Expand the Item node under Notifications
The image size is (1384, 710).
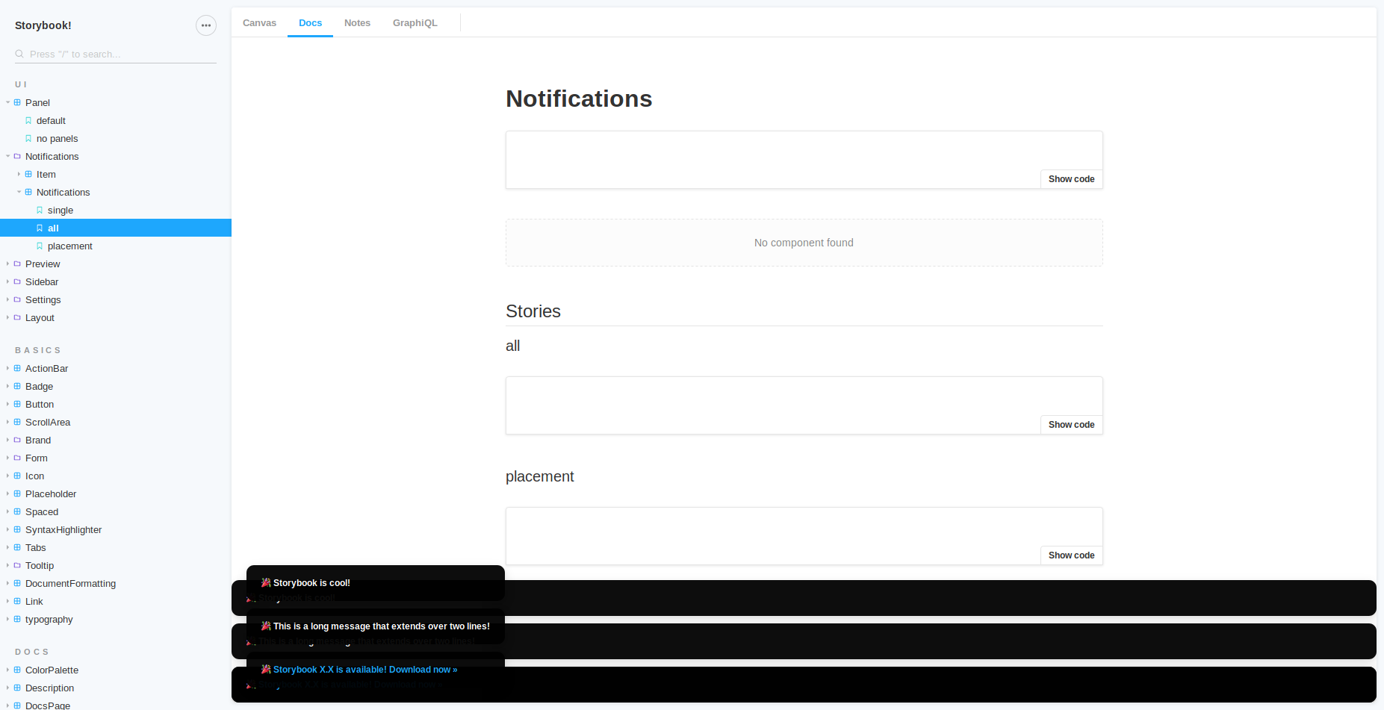[18, 174]
